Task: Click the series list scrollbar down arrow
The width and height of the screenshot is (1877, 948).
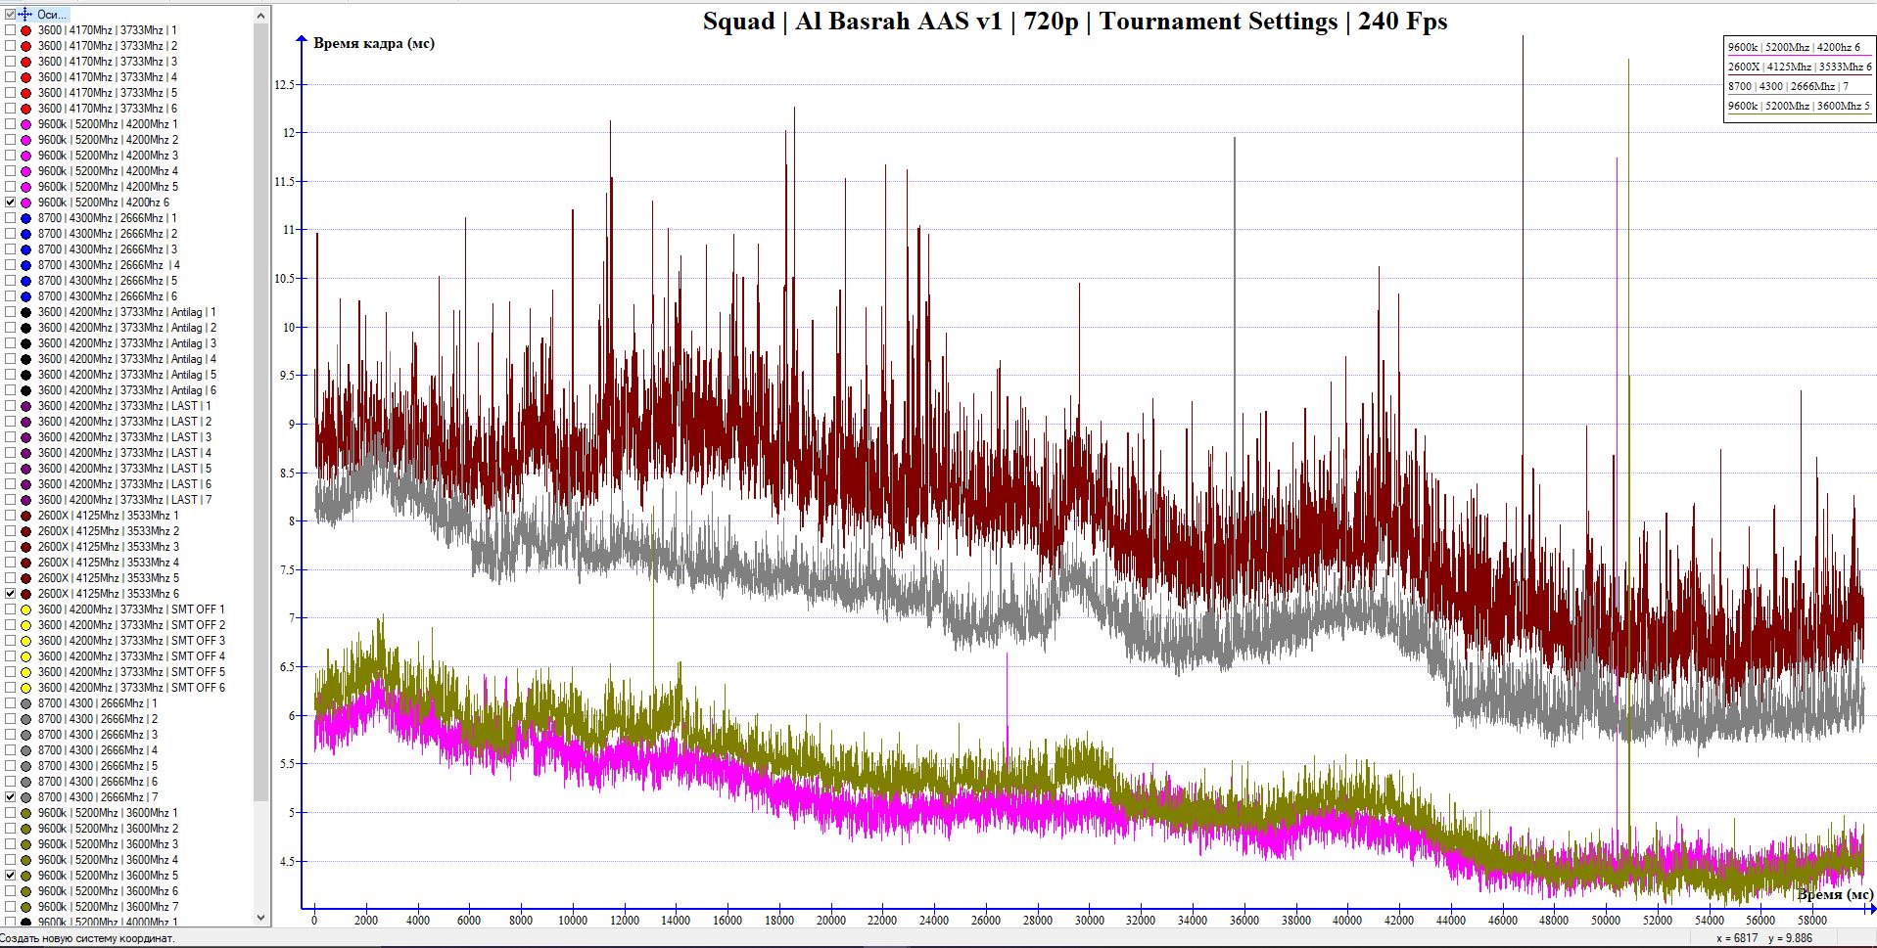Action: pos(260,917)
